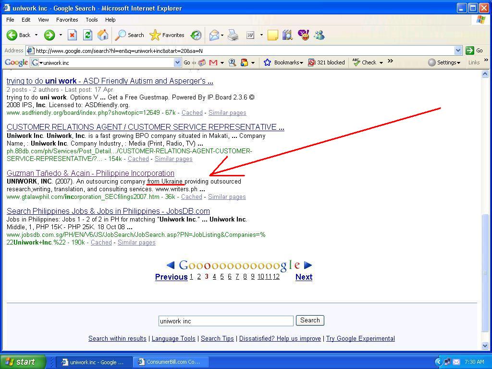
Task: Launch Yahoo Messenger from the toolbar
Action: click(304, 35)
